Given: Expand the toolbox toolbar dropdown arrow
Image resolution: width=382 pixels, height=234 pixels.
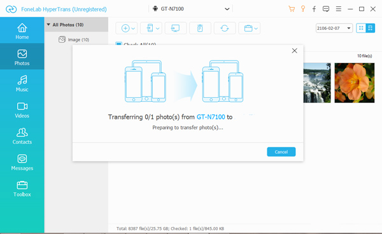Looking at the screenshot, I should coord(256,29).
